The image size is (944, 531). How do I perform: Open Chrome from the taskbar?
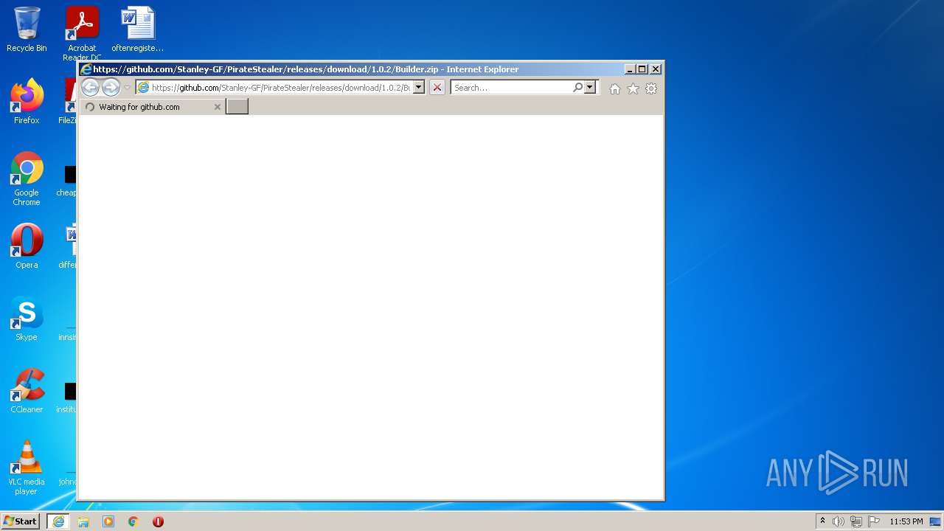click(133, 521)
